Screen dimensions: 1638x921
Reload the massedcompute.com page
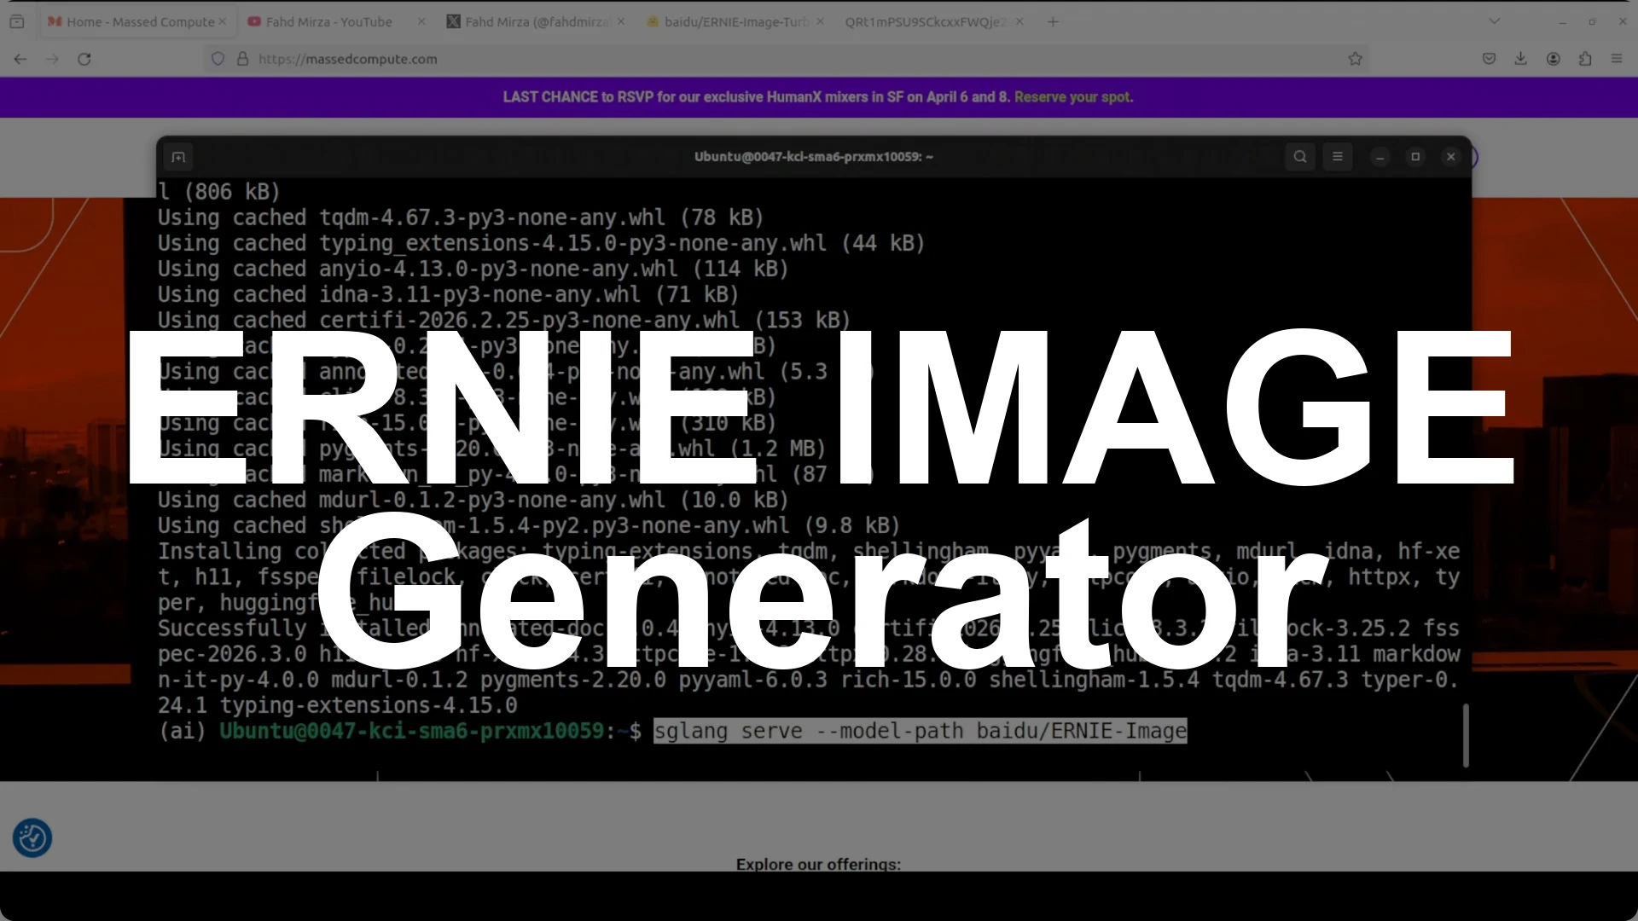click(x=84, y=59)
